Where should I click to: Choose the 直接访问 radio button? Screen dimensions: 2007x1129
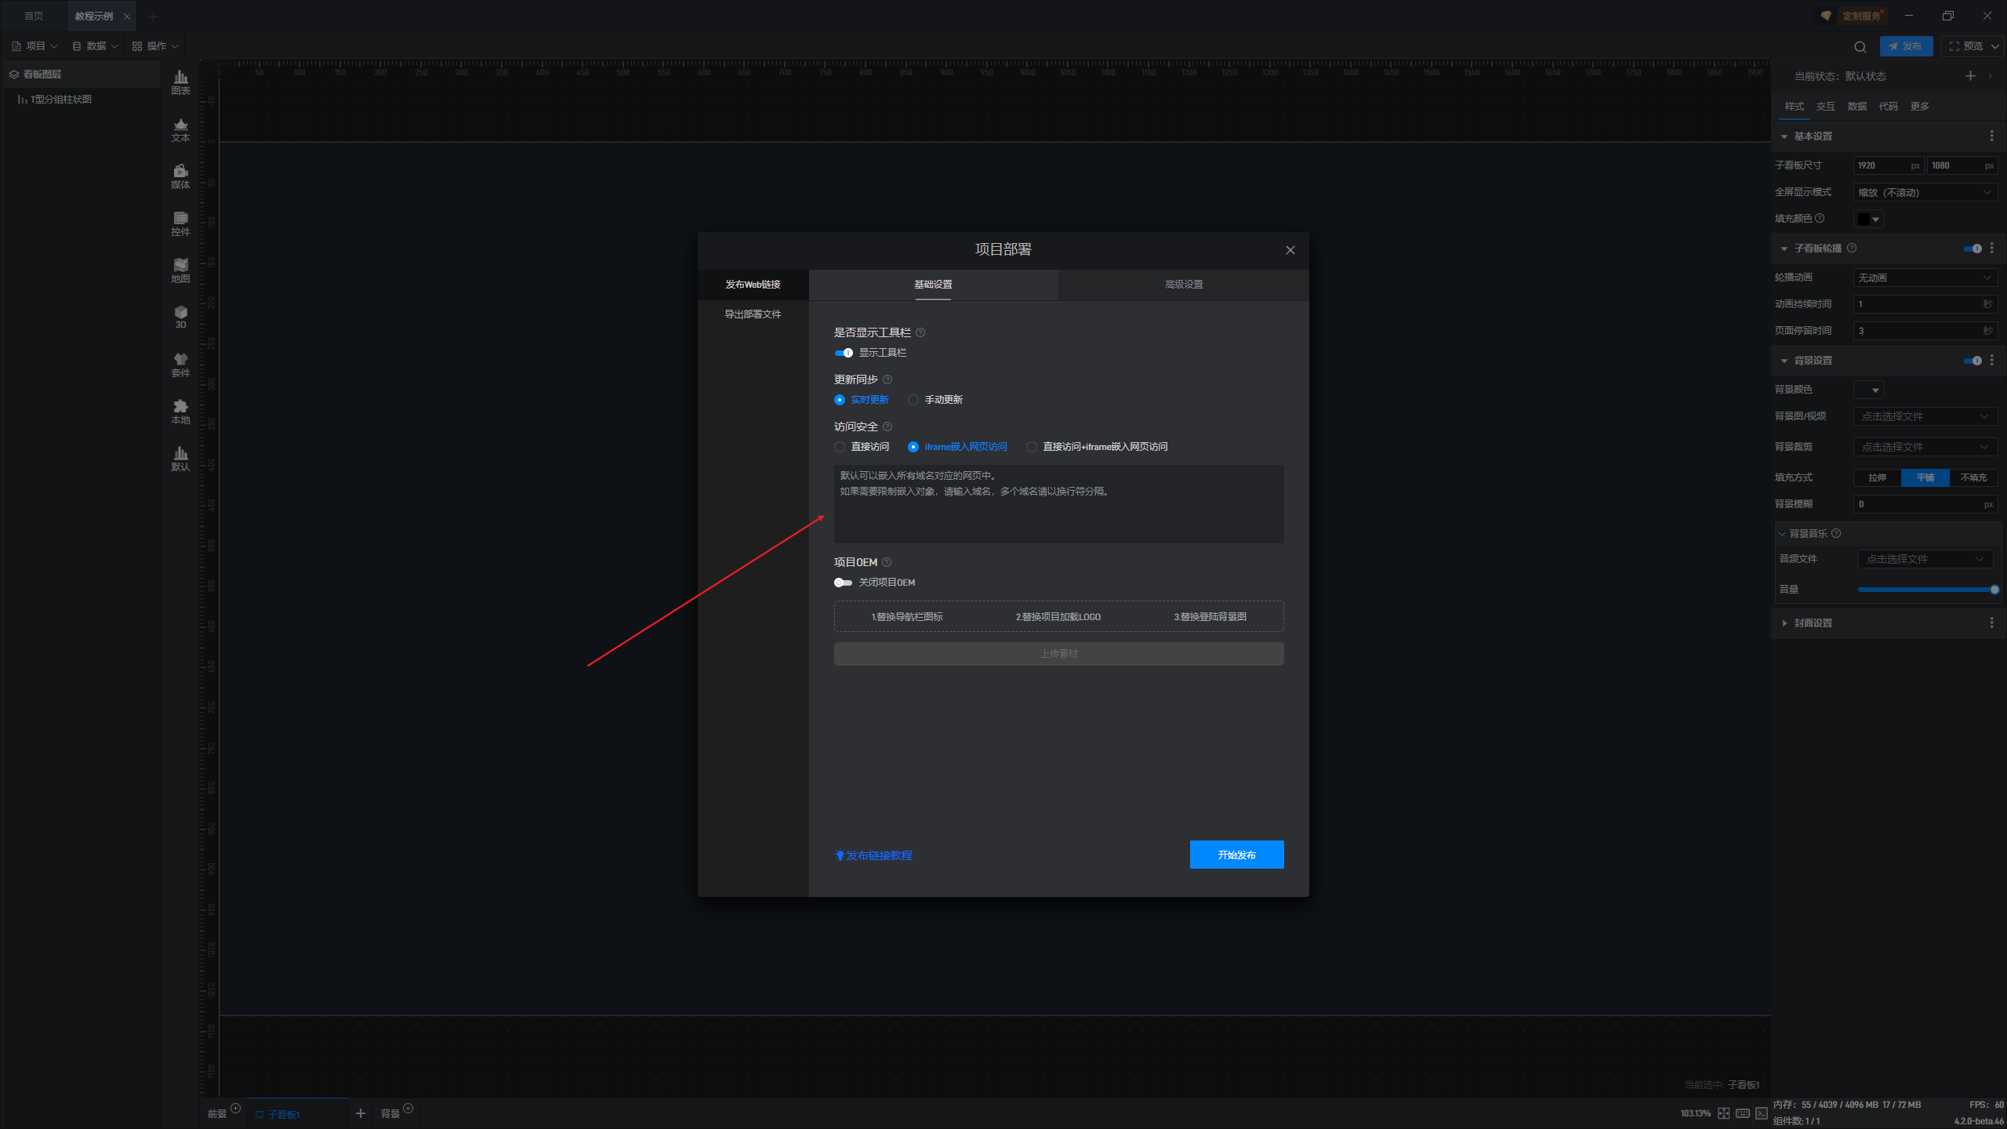[x=840, y=447]
